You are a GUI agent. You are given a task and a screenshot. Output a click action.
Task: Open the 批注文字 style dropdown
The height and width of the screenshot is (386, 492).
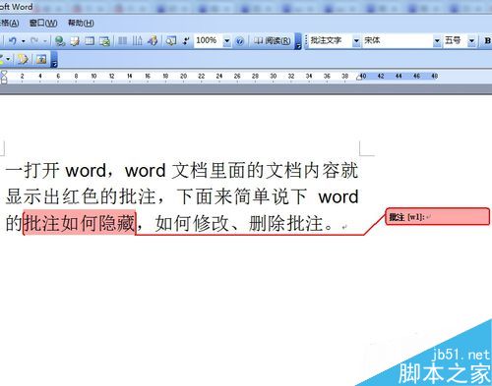point(356,41)
